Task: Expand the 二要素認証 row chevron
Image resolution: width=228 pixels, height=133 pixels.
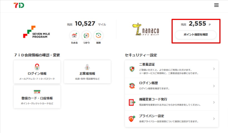Action: pos(214,69)
